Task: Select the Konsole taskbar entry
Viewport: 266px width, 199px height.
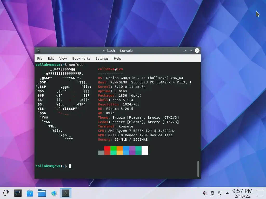Action: [66, 193]
